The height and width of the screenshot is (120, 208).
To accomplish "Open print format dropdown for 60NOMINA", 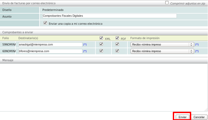I will pos(162,51).
